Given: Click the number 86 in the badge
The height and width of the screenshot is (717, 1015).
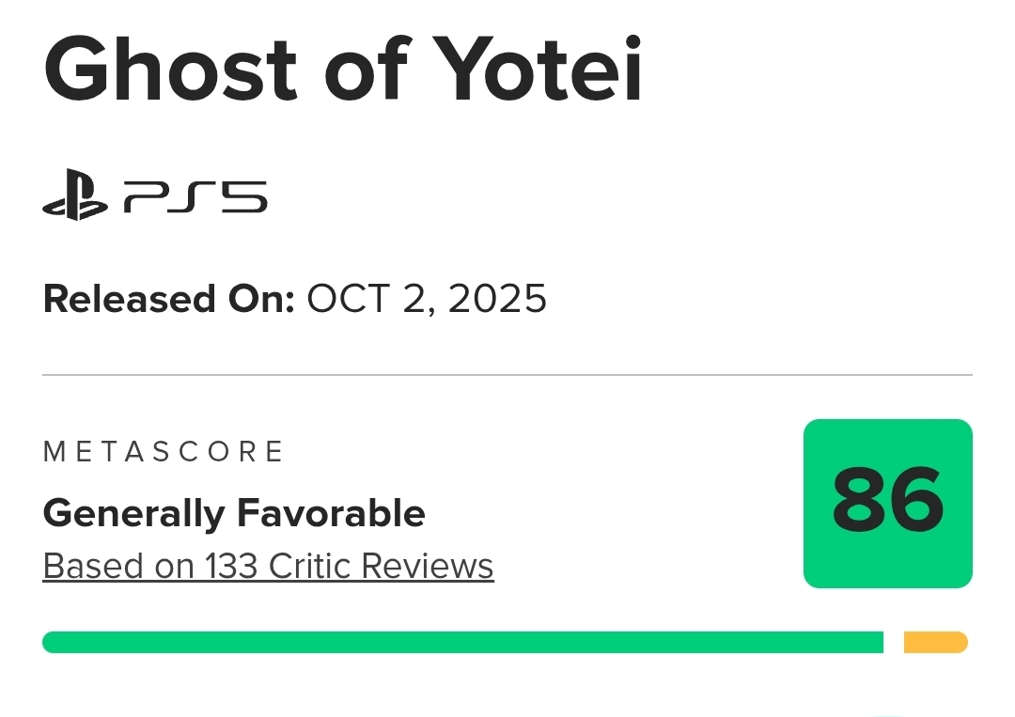Looking at the screenshot, I should click(x=887, y=501).
